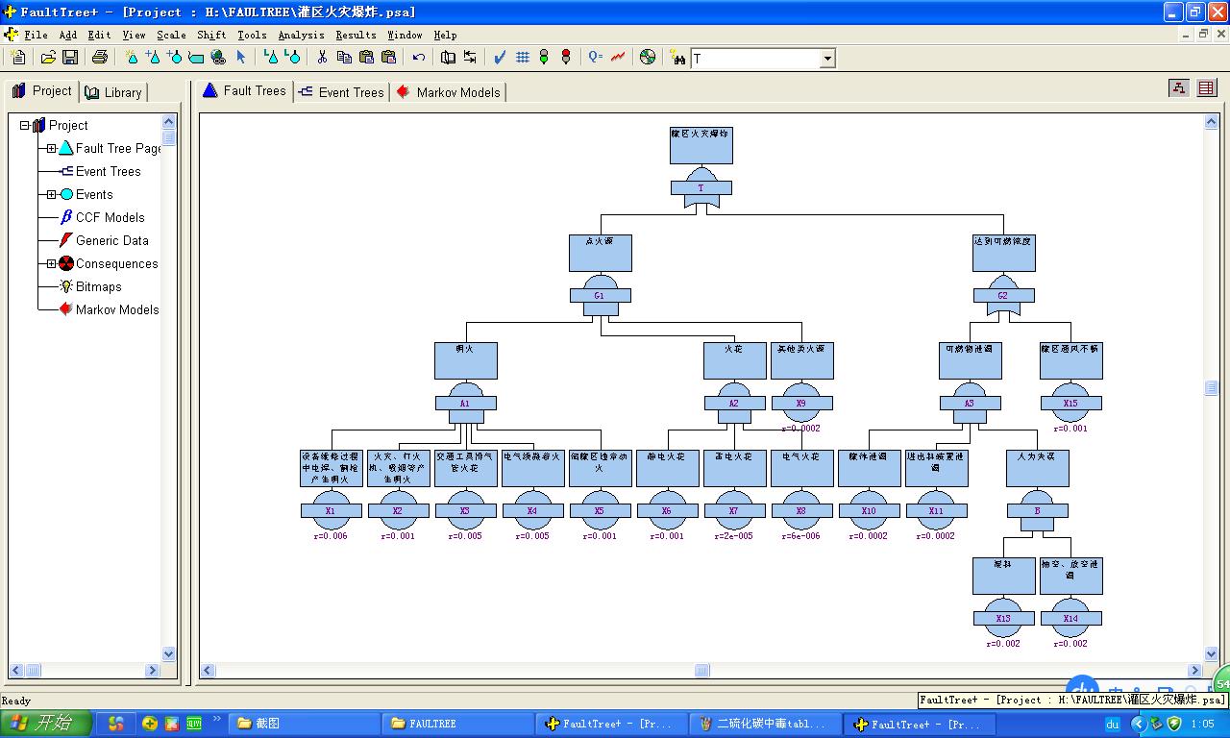Click the Windows Start button
The height and width of the screenshot is (738, 1230).
46,724
